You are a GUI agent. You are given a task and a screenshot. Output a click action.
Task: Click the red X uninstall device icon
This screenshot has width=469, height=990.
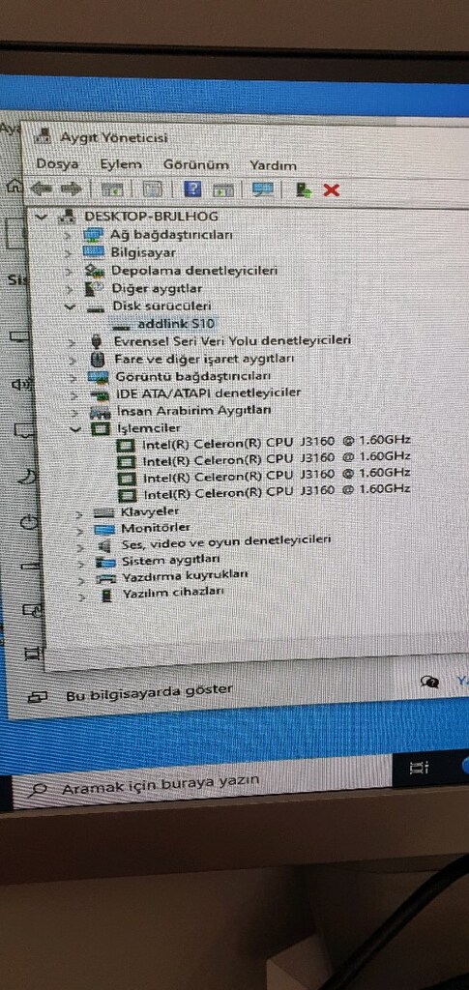point(331,189)
